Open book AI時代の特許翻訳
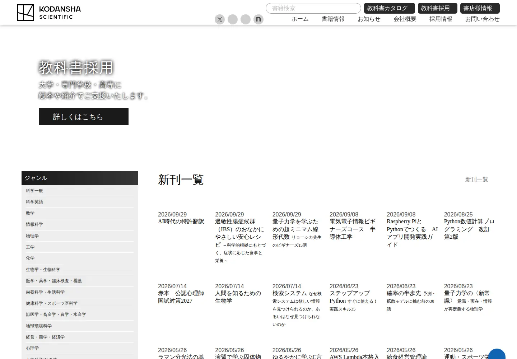Viewport: 517px width, 359px height. [181, 222]
